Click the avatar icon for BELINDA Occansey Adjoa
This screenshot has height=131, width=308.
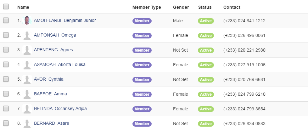click(27, 109)
